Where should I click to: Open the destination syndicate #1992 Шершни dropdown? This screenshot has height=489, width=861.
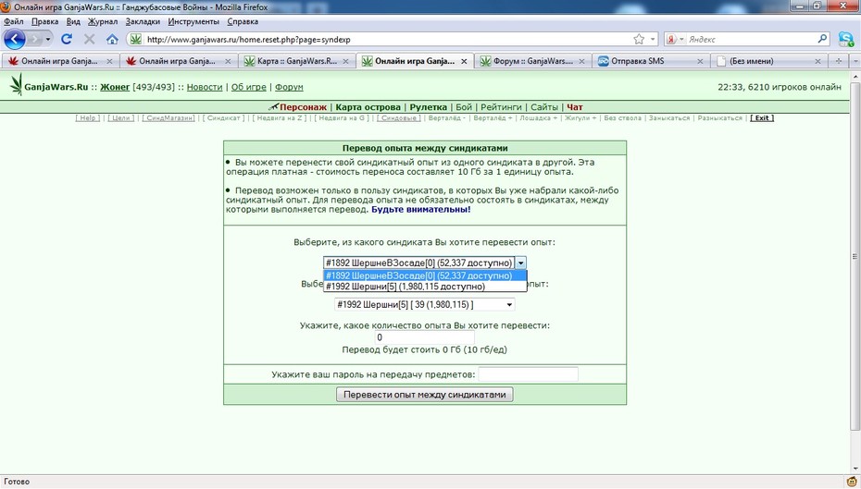424,304
